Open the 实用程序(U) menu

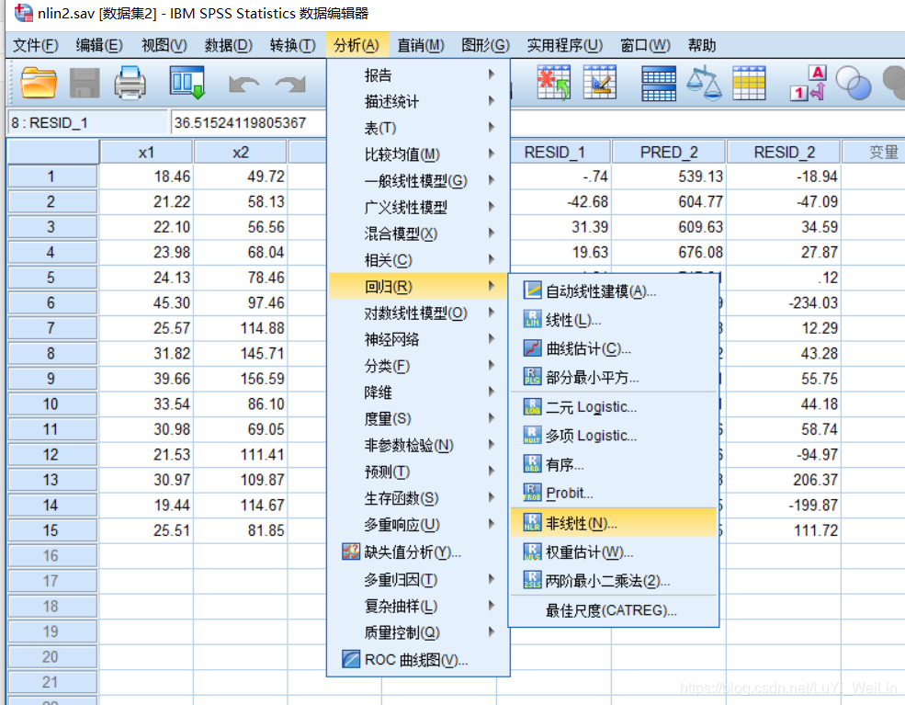(x=564, y=45)
